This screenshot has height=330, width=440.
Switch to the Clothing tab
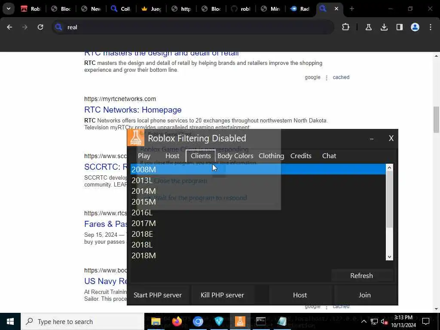[x=271, y=156]
